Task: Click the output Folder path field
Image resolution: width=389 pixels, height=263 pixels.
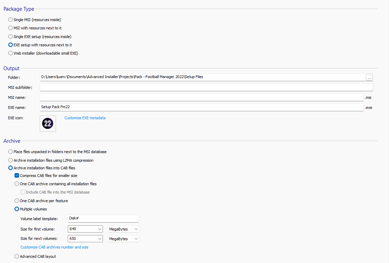Action: tap(202, 77)
